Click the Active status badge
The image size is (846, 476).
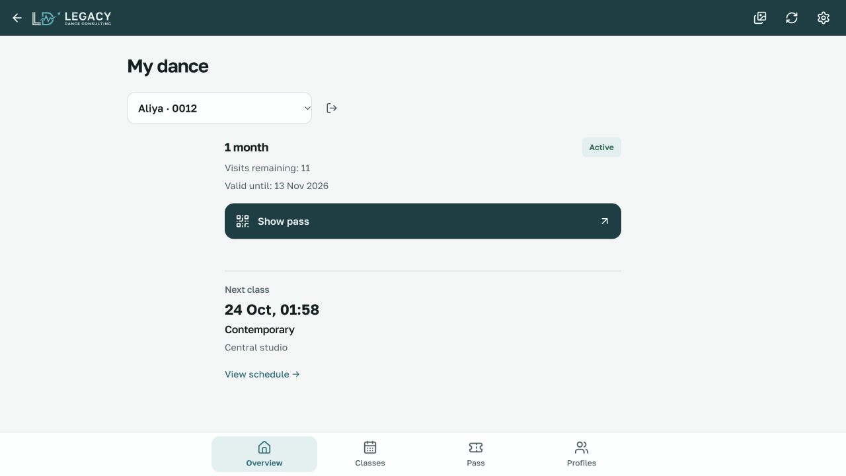[x=601, y=147]
